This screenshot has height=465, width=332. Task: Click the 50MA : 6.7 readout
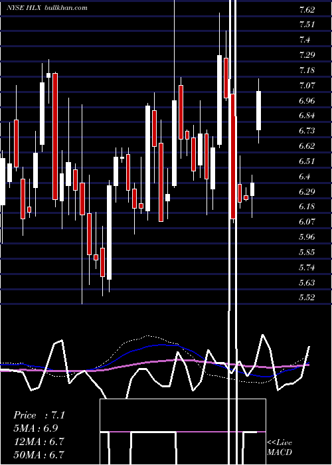(x=39, y=454)
